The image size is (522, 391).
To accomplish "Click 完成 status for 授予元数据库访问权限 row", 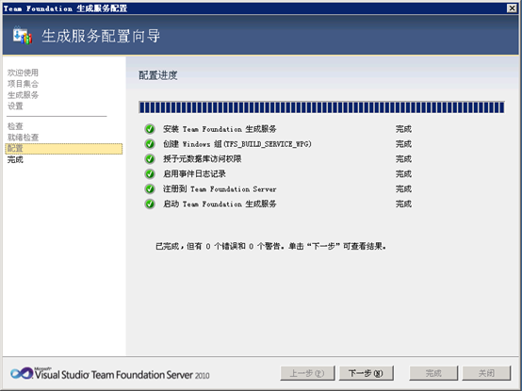I will (x=403, y=159).
